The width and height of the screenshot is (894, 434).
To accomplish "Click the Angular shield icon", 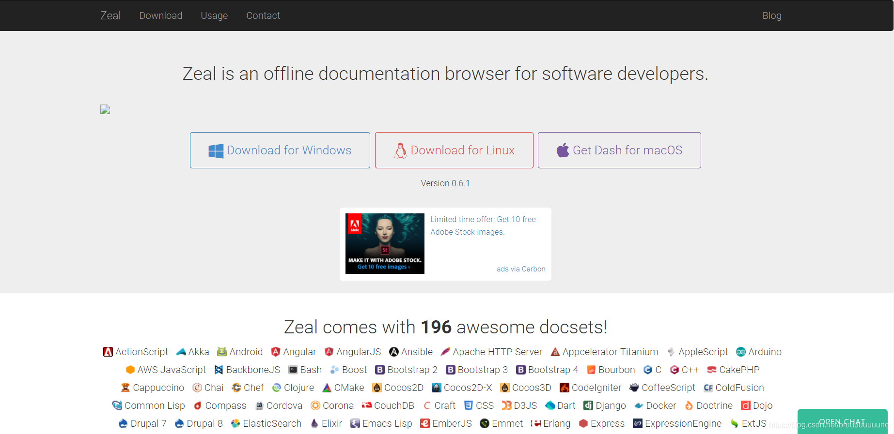I will (x=276, y=352).
